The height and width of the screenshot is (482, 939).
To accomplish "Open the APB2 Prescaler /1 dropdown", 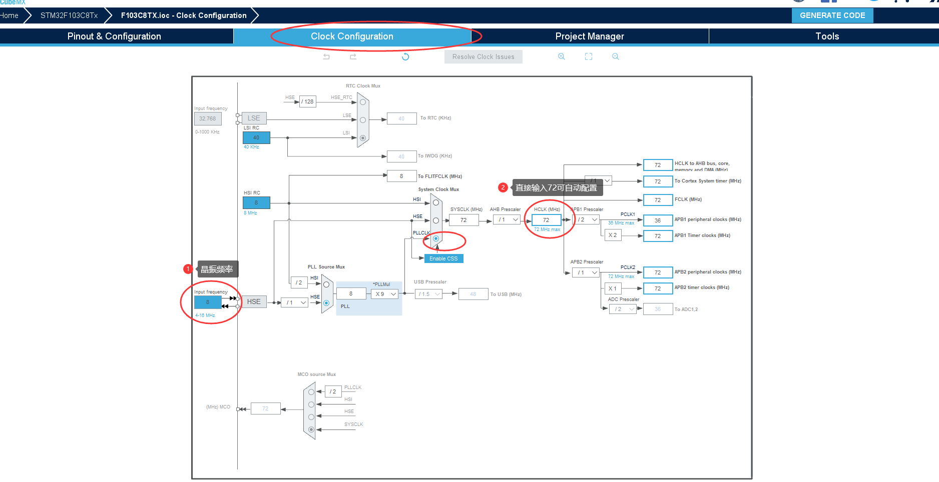I will [x=586, y=272].
